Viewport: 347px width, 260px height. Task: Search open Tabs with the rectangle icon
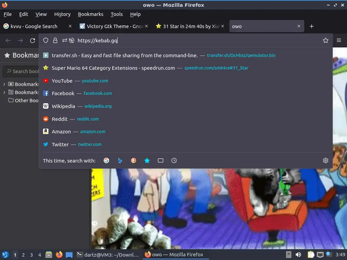(x=160, y=160)
